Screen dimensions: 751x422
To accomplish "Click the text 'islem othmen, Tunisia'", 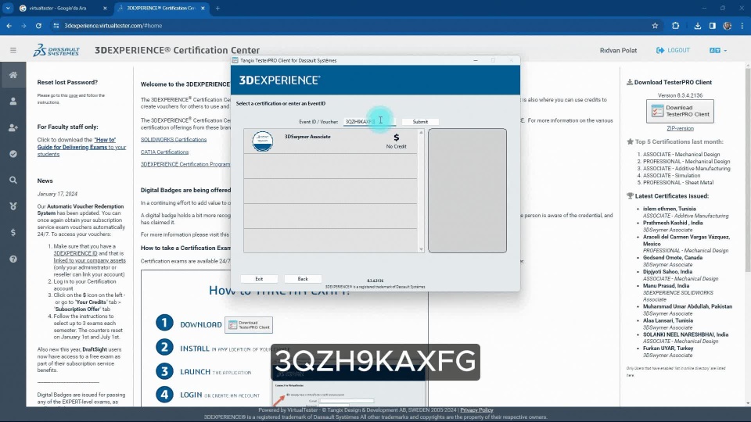I will (x=669, y=209).
